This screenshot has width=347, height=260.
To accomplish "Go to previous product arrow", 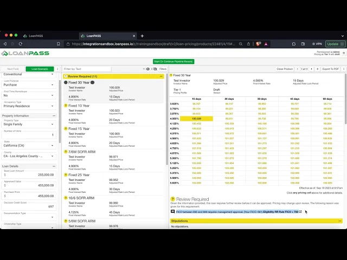I will (x=298, y=69).
